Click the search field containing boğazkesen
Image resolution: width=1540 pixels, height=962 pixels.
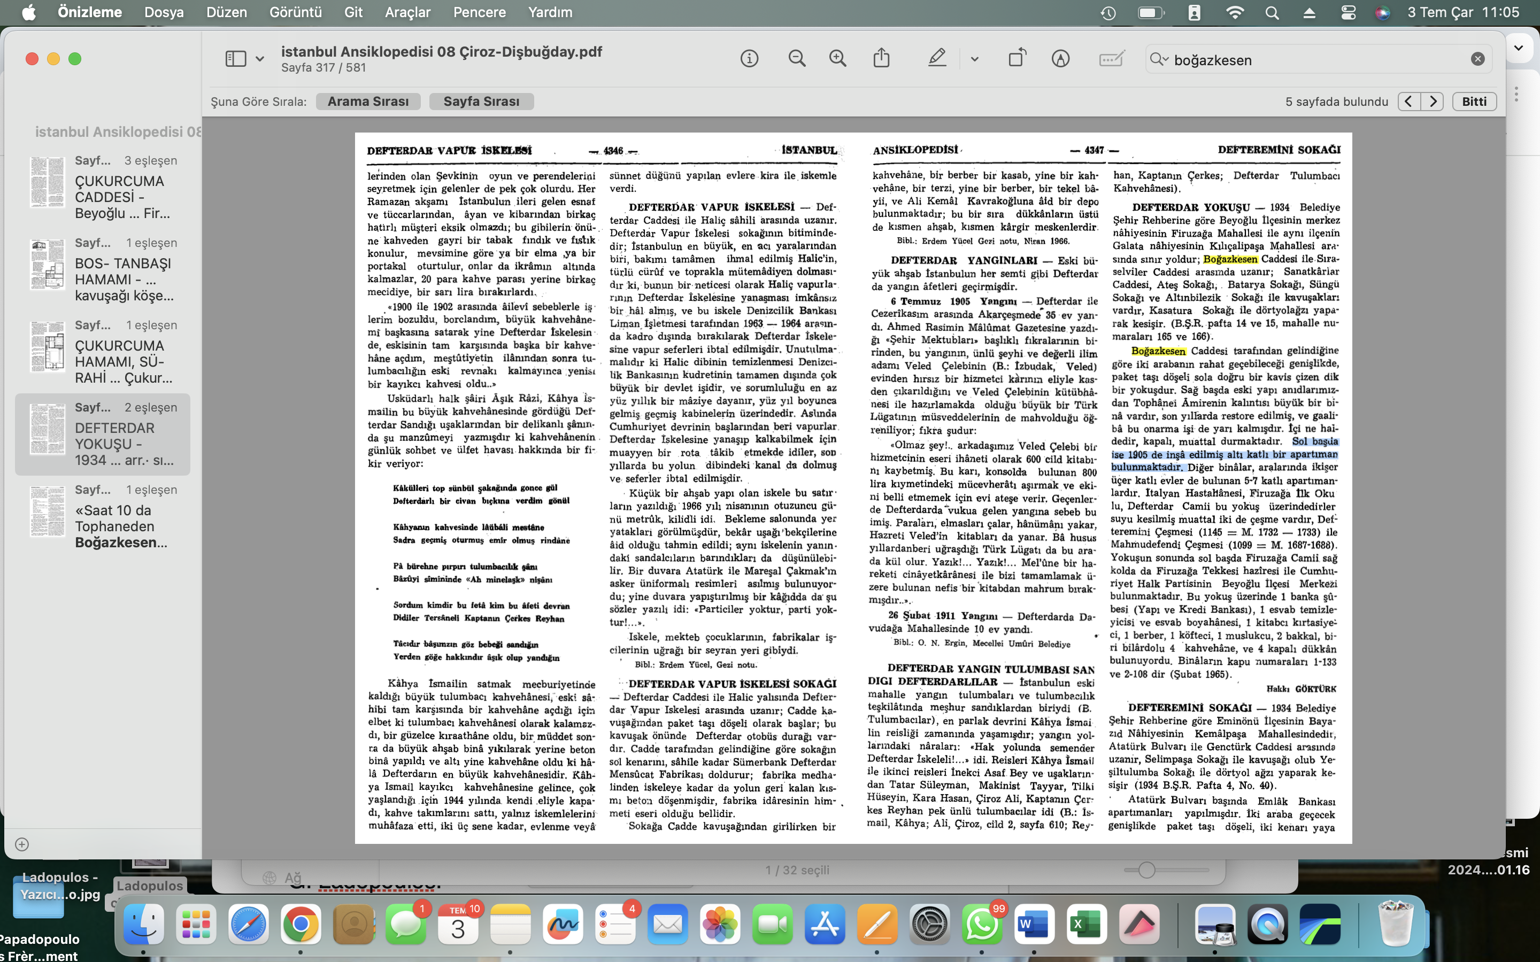[x=1319, y=59]
